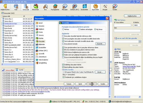Screen dimensions: 143x103
Task: Select Görüntü in the options list
Action: pyautogui.click(x=40, y=26)
